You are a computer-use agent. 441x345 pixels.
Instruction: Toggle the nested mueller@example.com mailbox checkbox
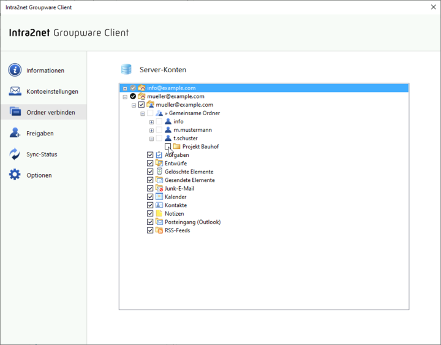point(141,105)
